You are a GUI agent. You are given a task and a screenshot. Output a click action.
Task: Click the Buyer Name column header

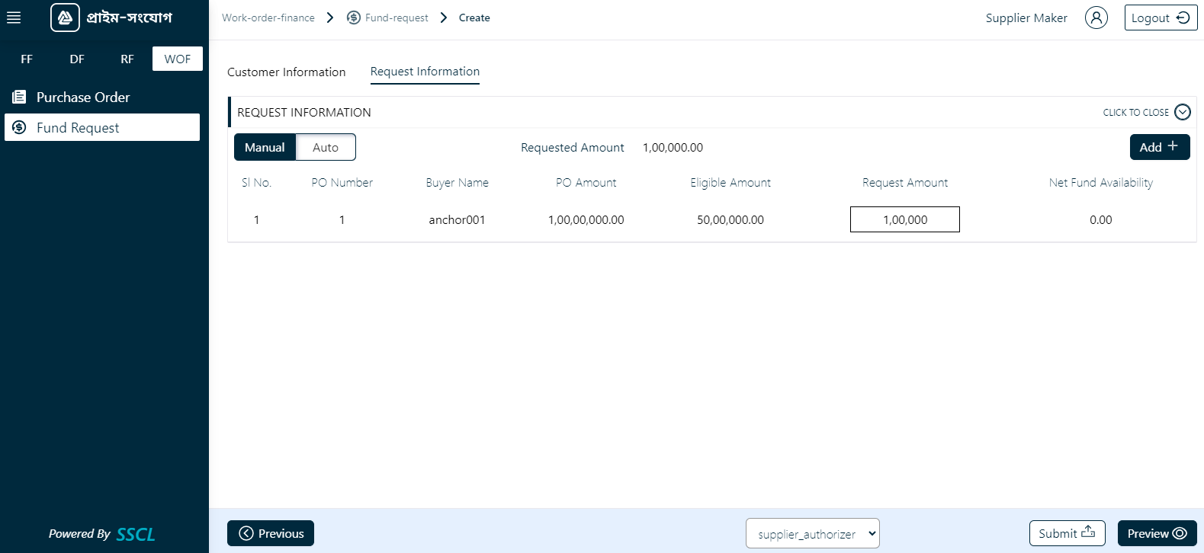[457, 183]
